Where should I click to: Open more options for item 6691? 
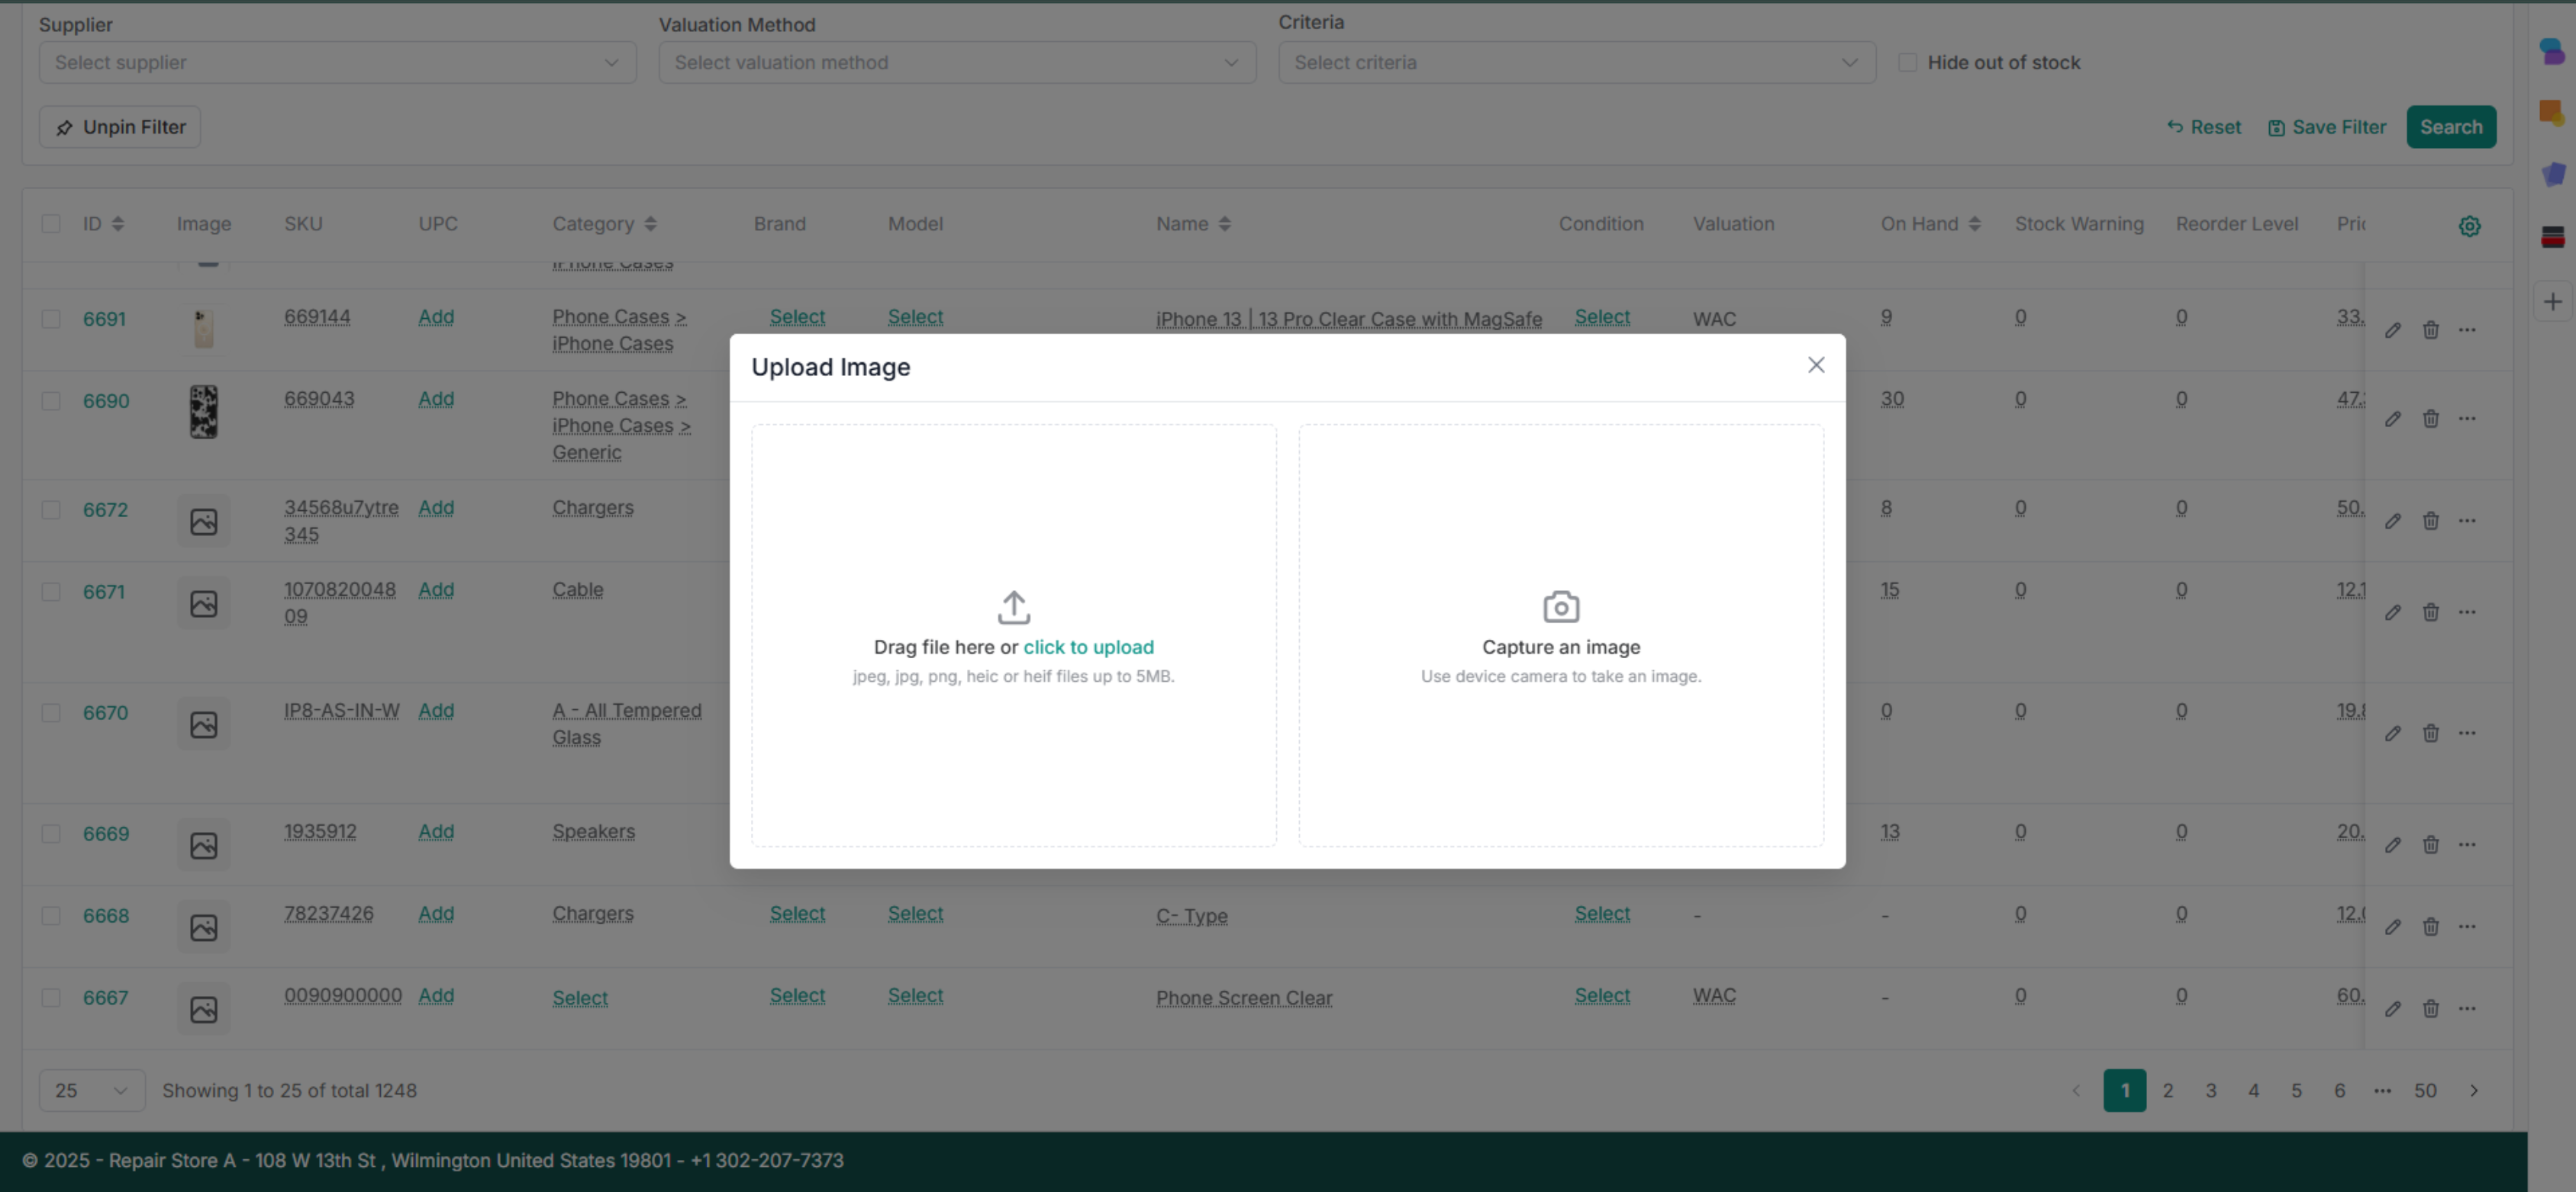(x=2467, y=331)
